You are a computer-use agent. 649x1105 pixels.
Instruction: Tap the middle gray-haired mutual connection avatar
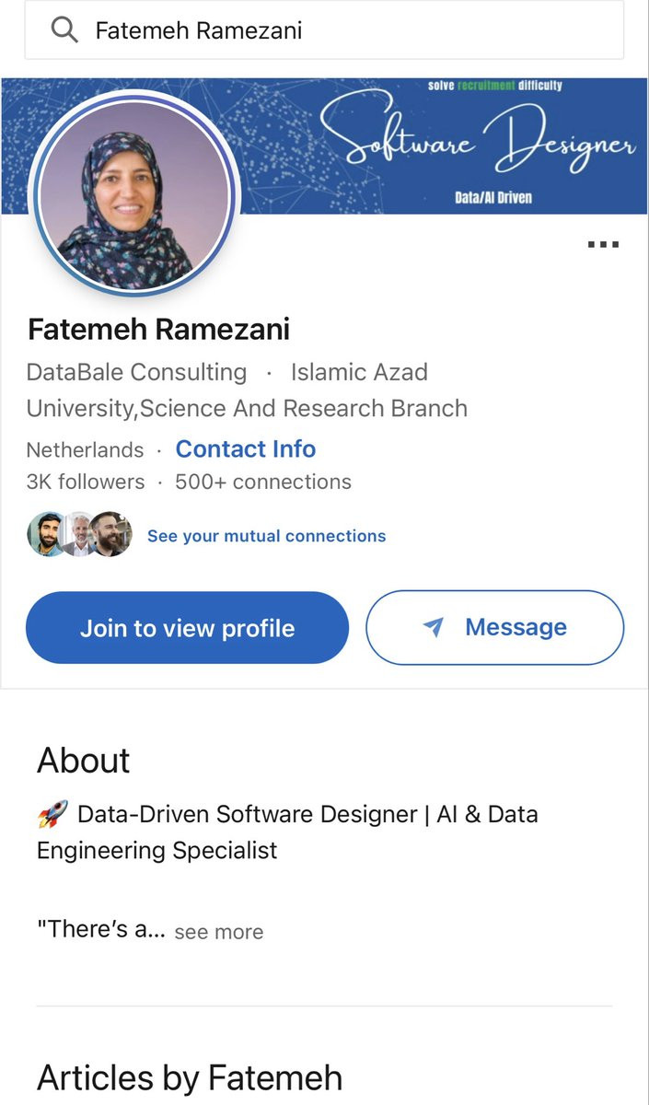(x=77, y=534)
